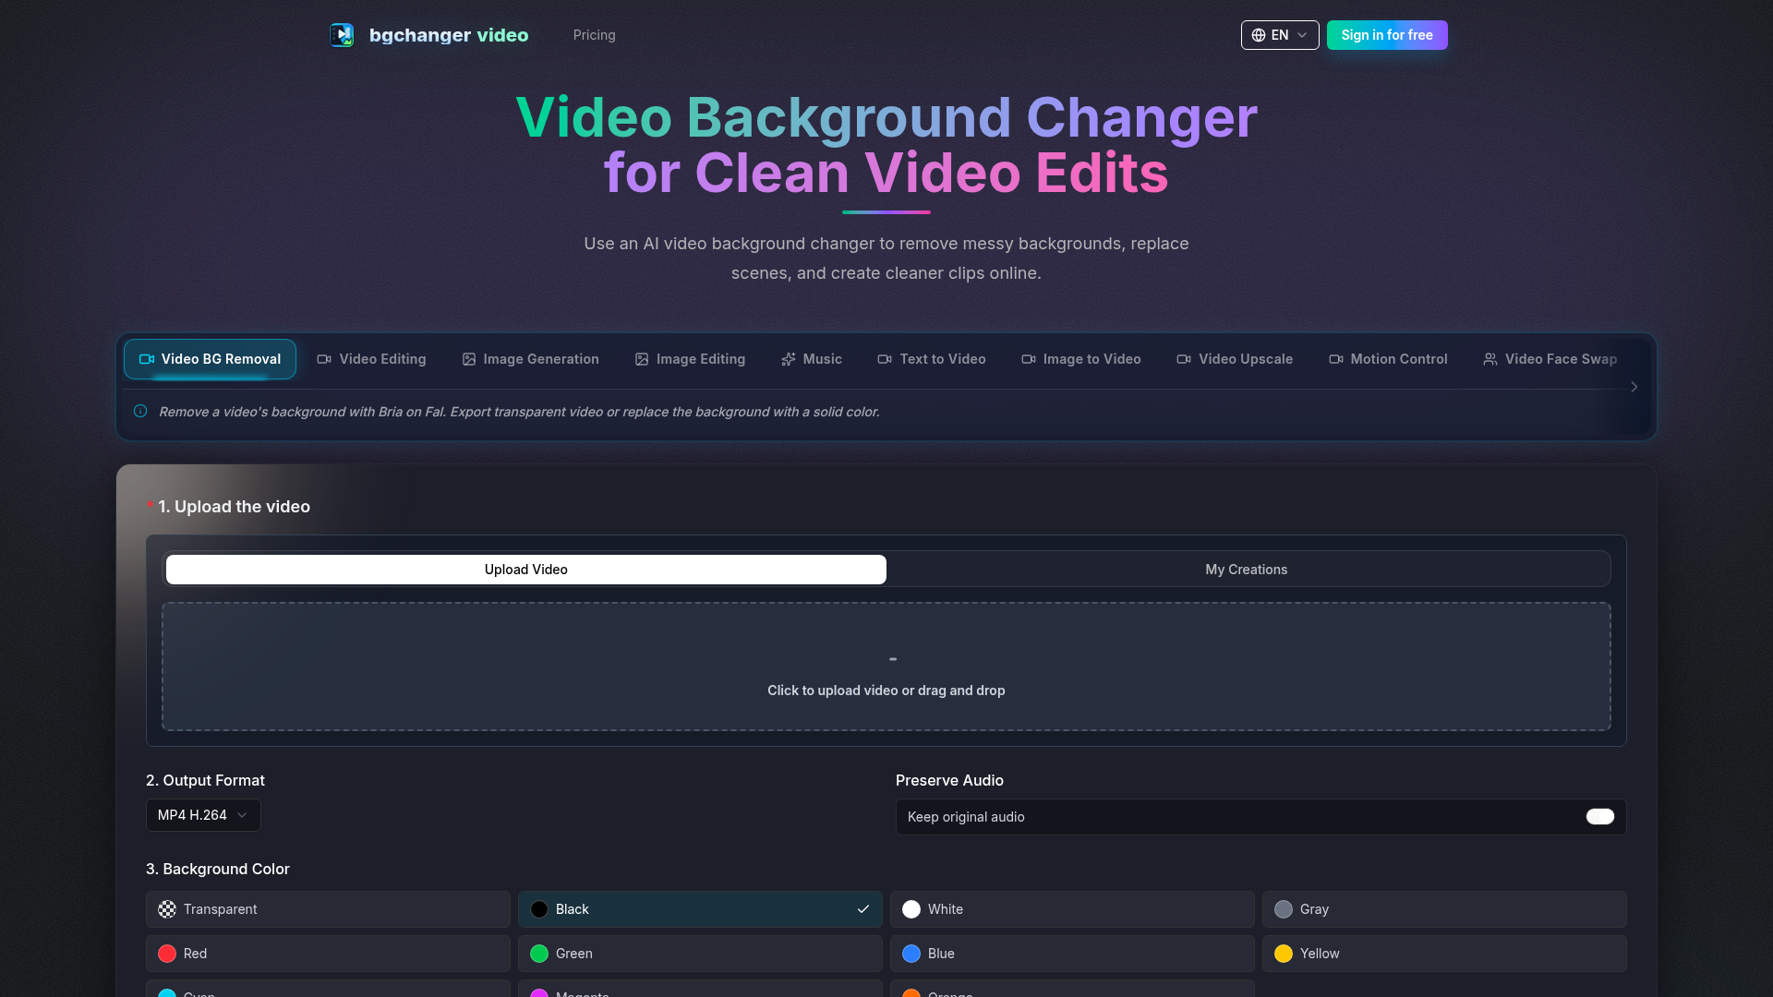Click the camera icon beside Image to Video

tap(1029, 359)
